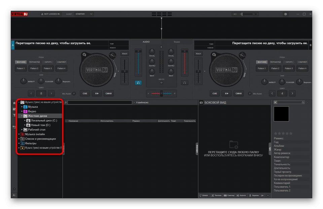Toggle Mix Assist on deck A
The width and height of the screenshot is (323, 209).
(x=74, y=94)
